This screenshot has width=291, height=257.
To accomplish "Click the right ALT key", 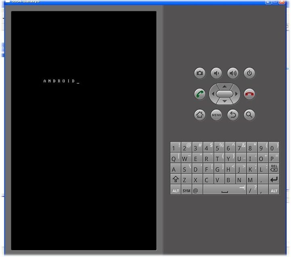I will click(274, 189).
